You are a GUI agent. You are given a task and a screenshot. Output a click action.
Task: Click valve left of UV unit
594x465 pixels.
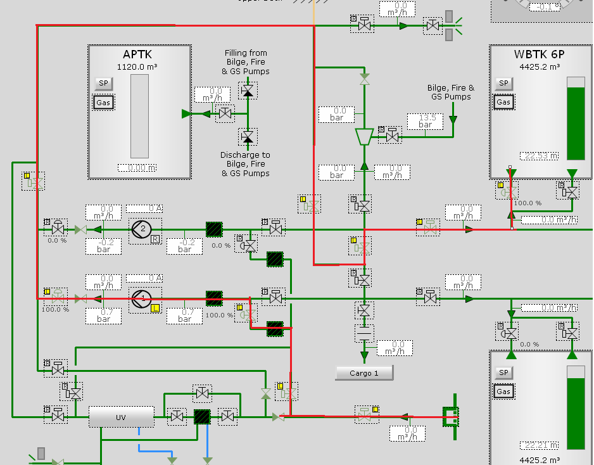[58, 416]
